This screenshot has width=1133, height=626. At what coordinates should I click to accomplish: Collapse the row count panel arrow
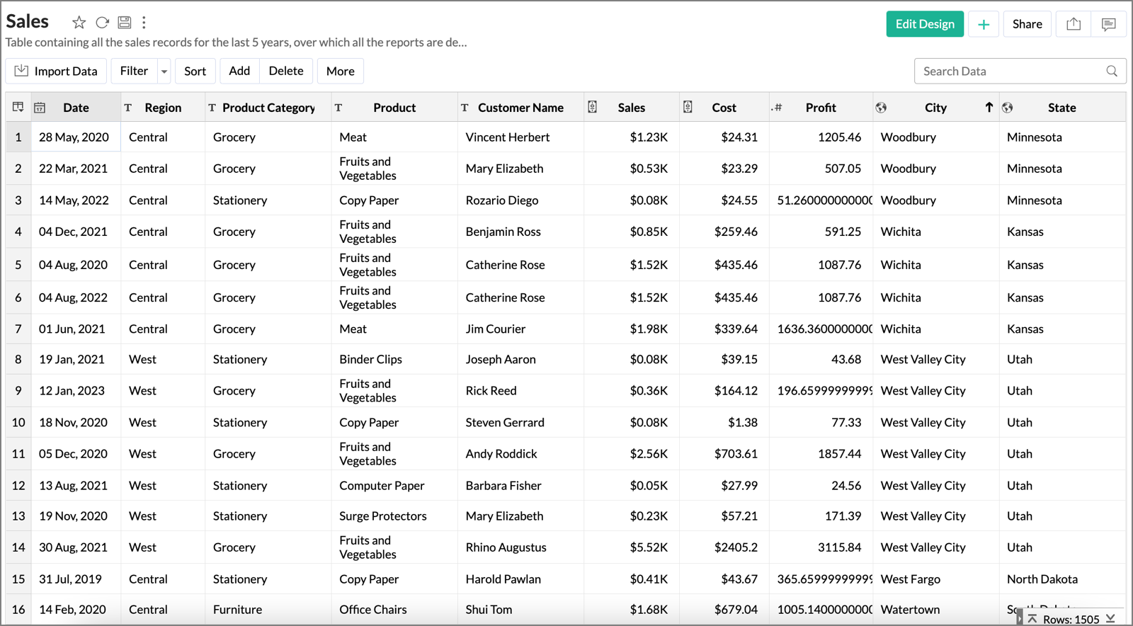tap(1020, 619)
